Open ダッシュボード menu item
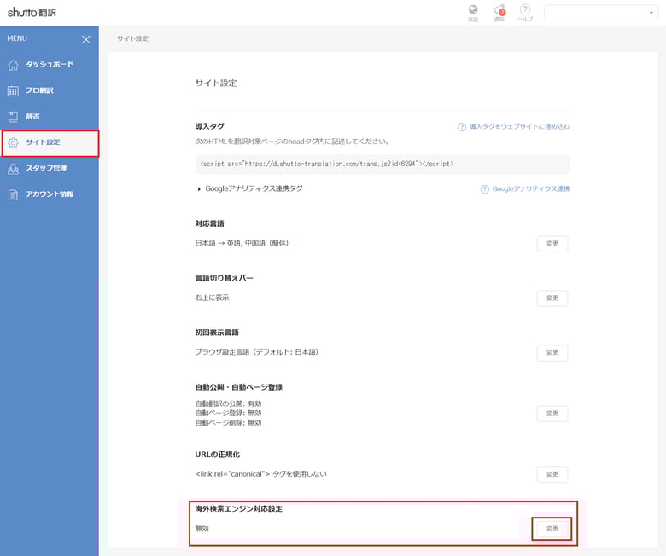The height and width of the screenshot is (556, 666). pyautogui.click(x=50, y=65)
